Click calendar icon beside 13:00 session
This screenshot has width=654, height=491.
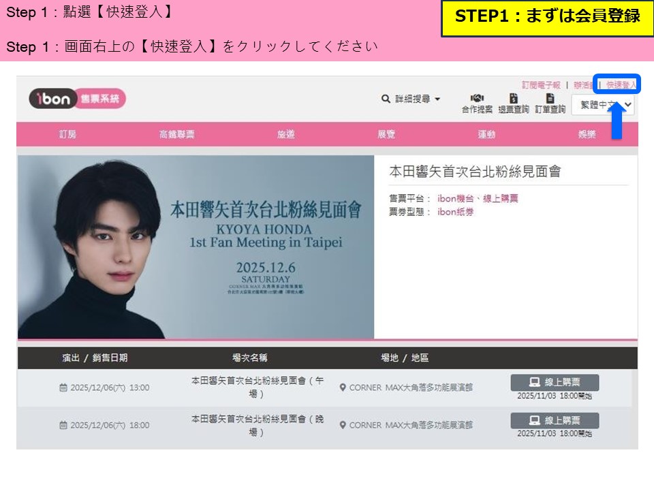(63, 387)
